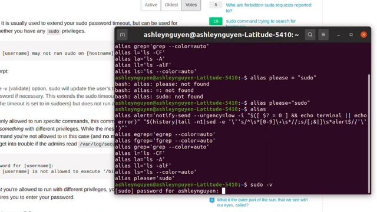Click '[username] may not run sudo' code block
Image resolution: width=377 pixels, height=212 pixels.
[58, 54]
